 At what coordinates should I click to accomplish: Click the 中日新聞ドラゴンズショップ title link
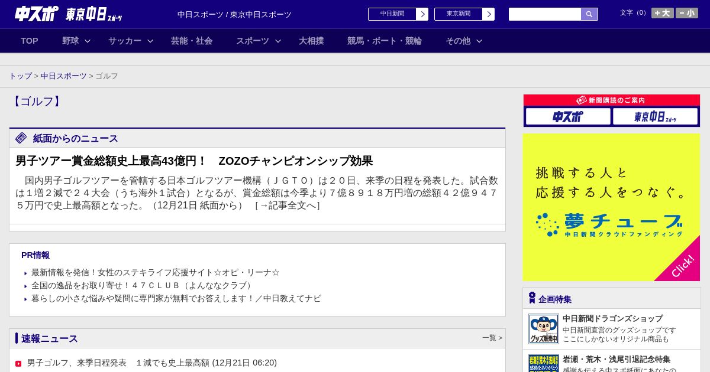coord(612,318)
